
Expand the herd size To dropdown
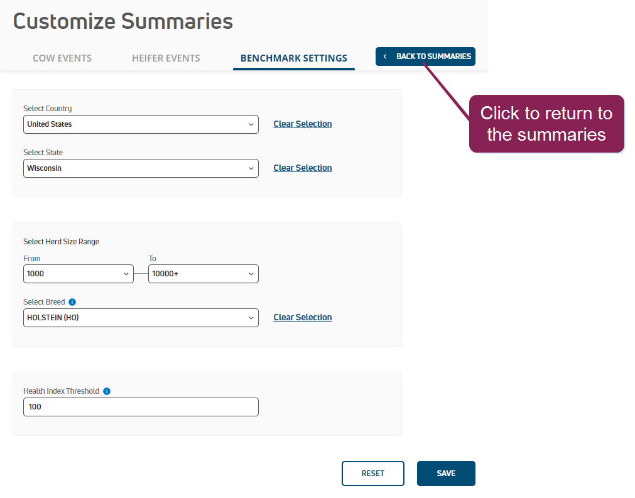coord(203,274)
